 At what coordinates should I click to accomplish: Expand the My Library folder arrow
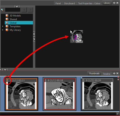pyautogui.click(x=3, y=30)
